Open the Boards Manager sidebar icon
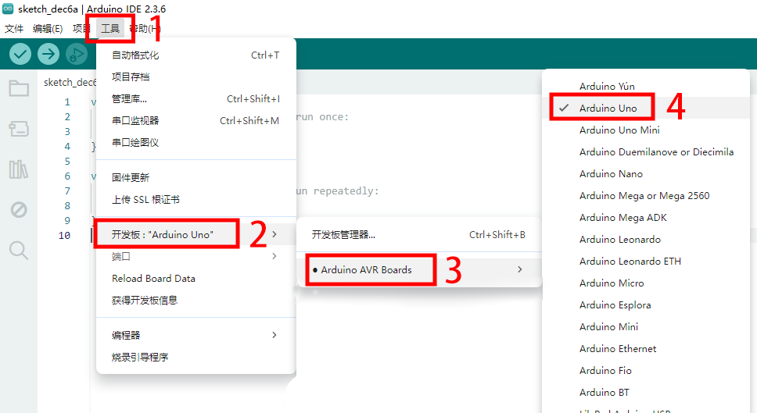The image size is (757, 413). click(x=19, y=129)
